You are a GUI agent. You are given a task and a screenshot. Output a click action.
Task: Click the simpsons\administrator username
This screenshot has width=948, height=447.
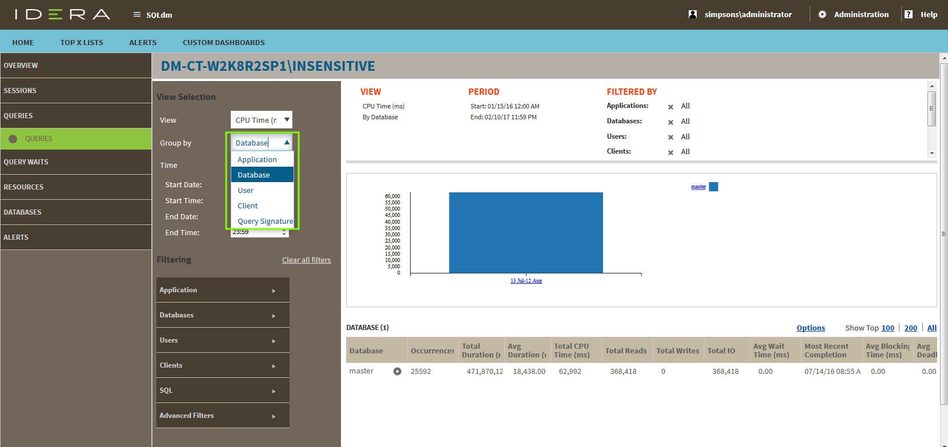pyautogui.click(x=748, y=14)
